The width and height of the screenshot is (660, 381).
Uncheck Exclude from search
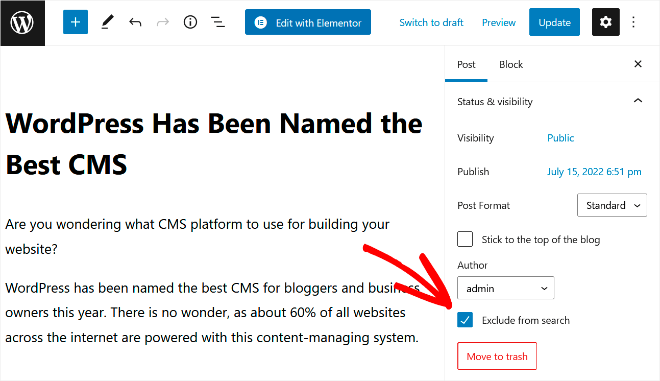[x=465, y=320]
